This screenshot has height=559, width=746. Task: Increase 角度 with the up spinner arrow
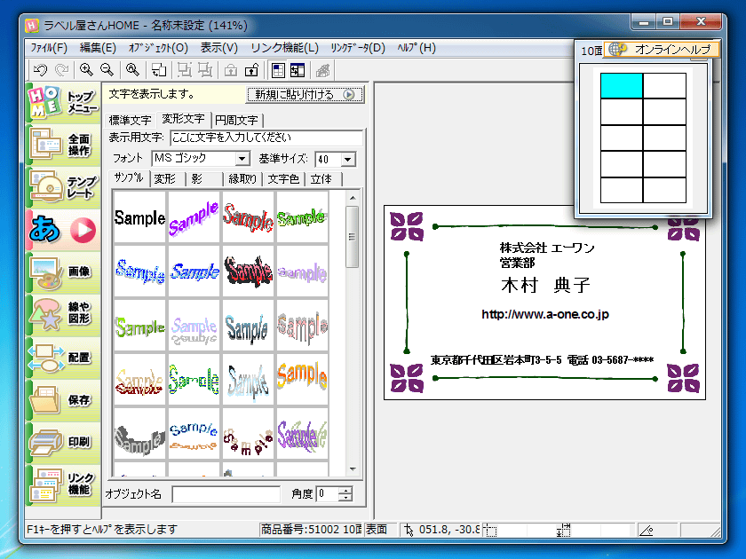(346, 490)
